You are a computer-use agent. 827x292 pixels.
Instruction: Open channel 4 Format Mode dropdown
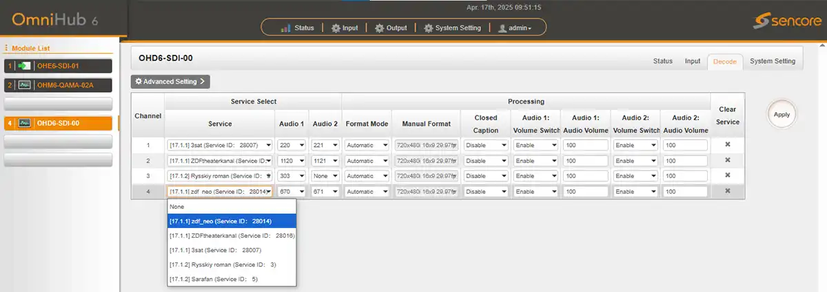(x=367, y=192)
